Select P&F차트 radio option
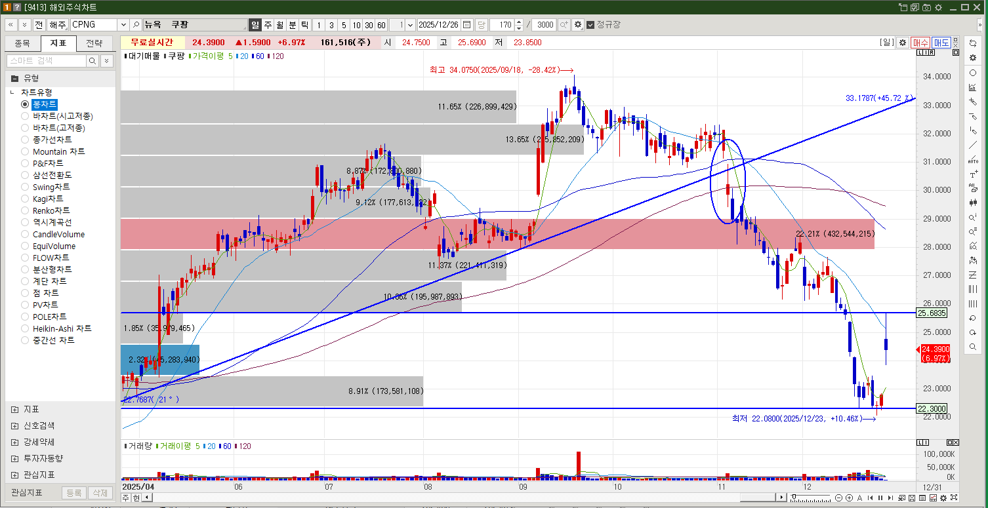Screen dimensions: 988x508 pyautogui.click(x=25, y=163)
